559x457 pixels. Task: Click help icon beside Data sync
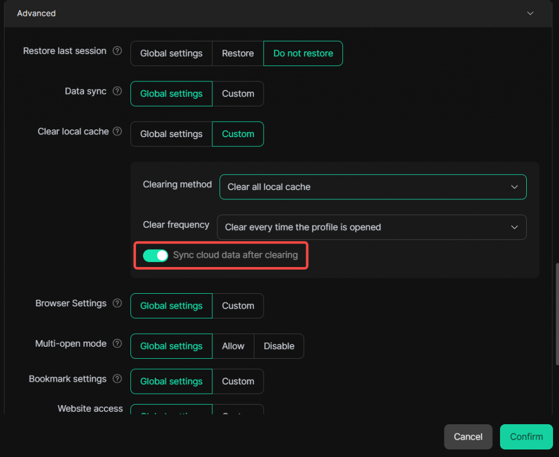[117, 92]
